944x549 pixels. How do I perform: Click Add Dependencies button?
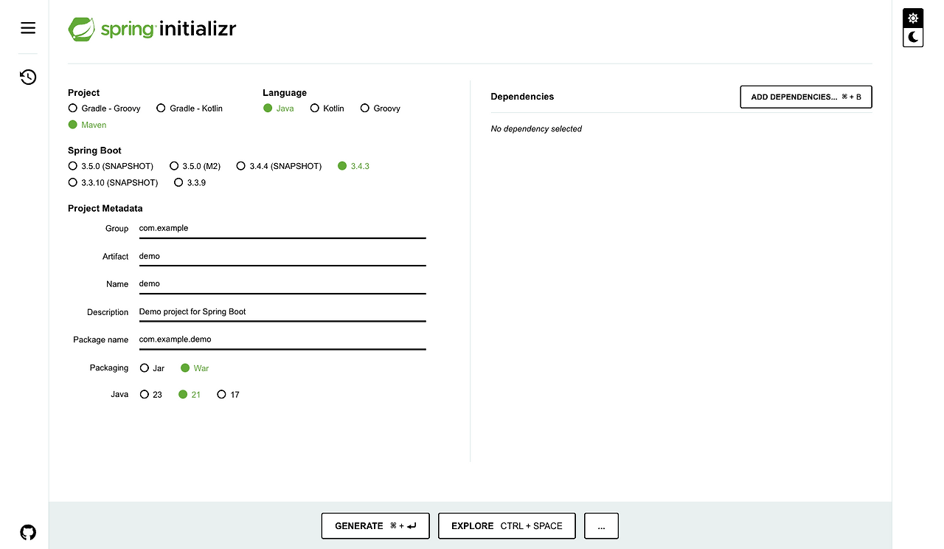point(806,97)
